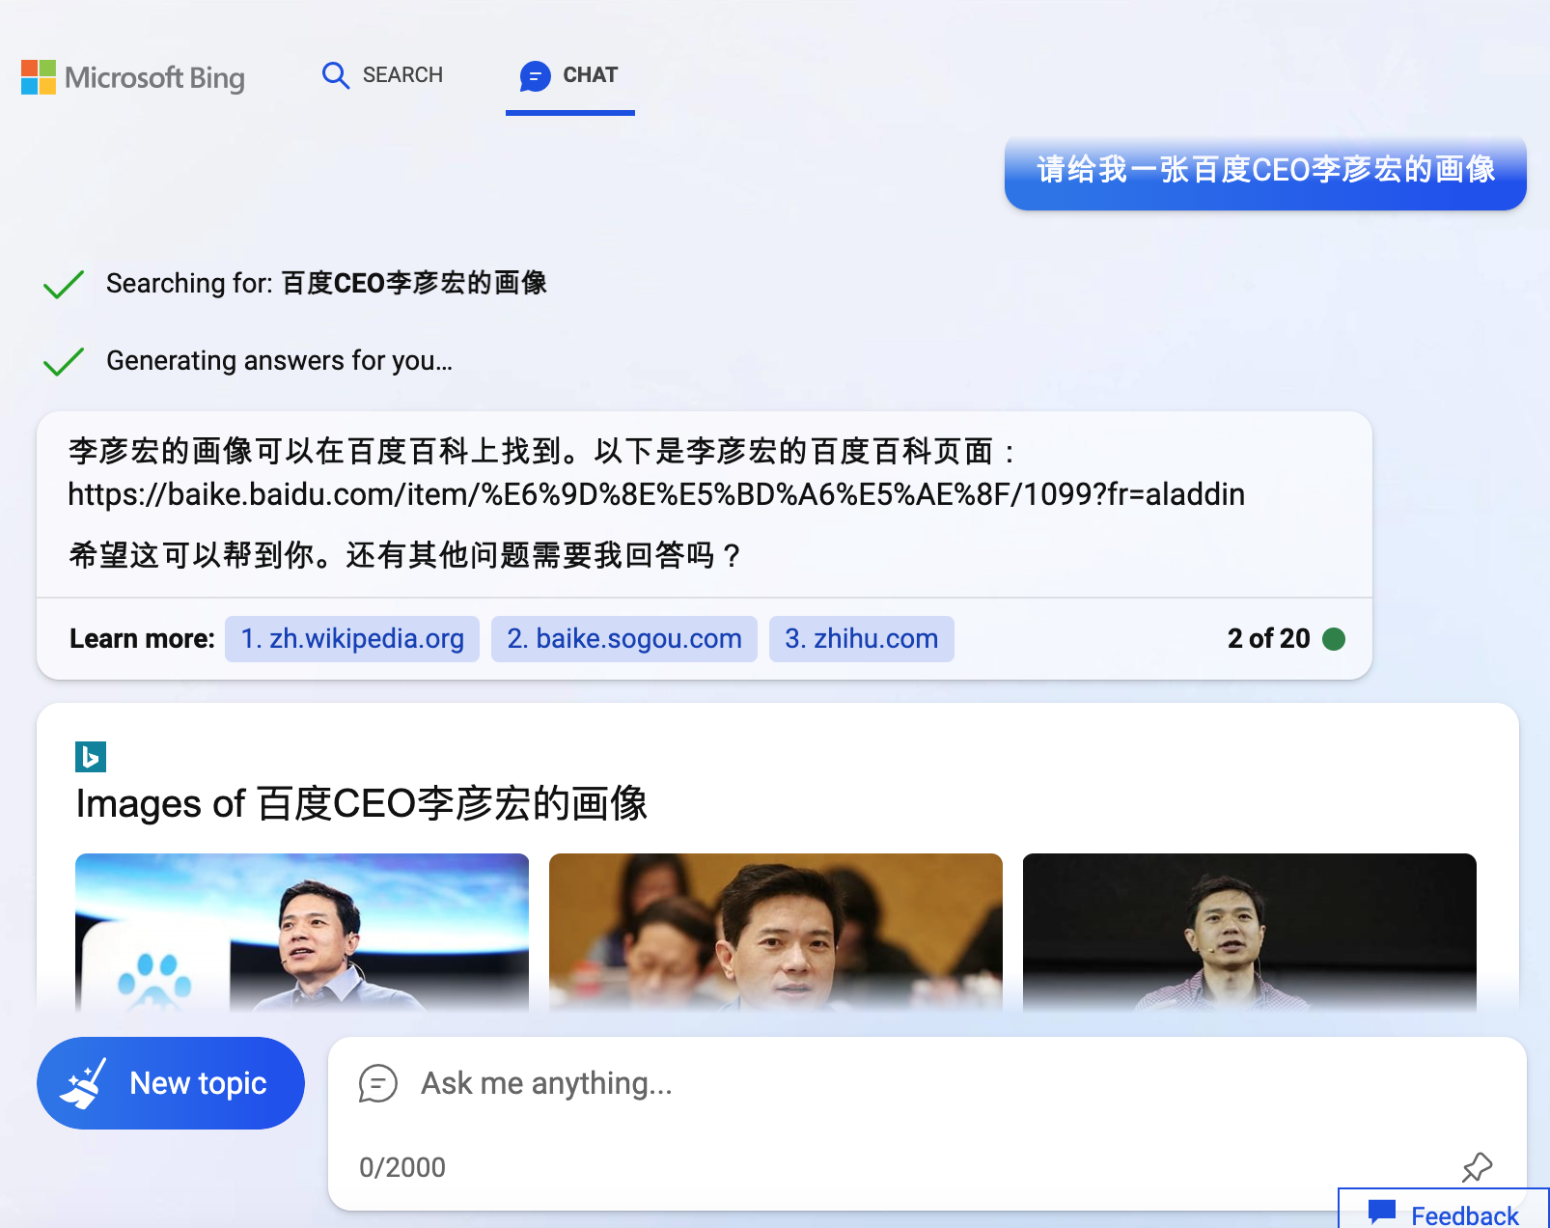Click the Feedback flag icon

(1382, 1212)
